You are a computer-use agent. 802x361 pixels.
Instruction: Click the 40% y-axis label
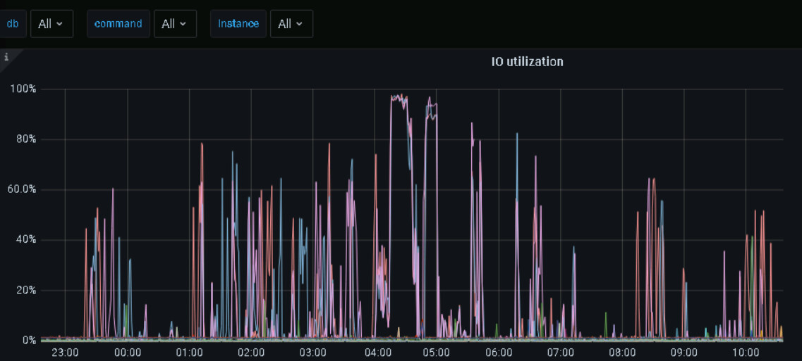point(26,239)
